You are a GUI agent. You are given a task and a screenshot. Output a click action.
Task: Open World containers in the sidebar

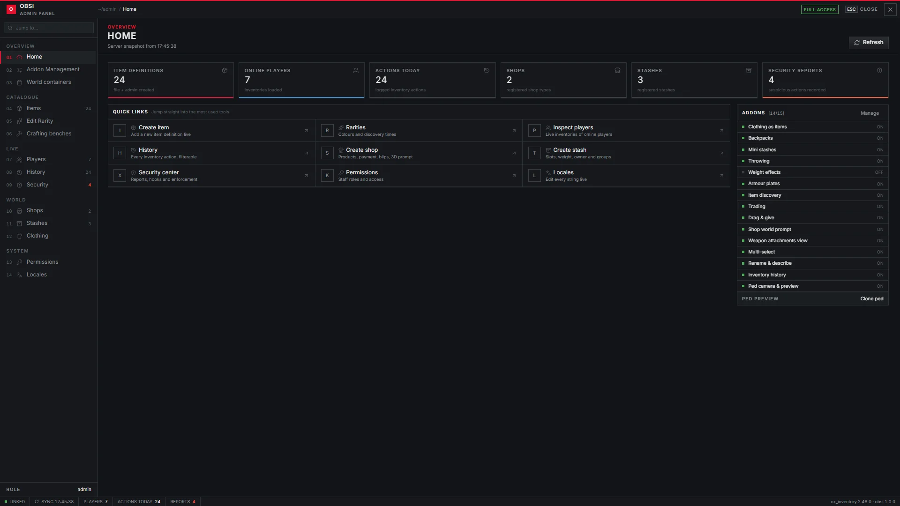click(48, 82)
